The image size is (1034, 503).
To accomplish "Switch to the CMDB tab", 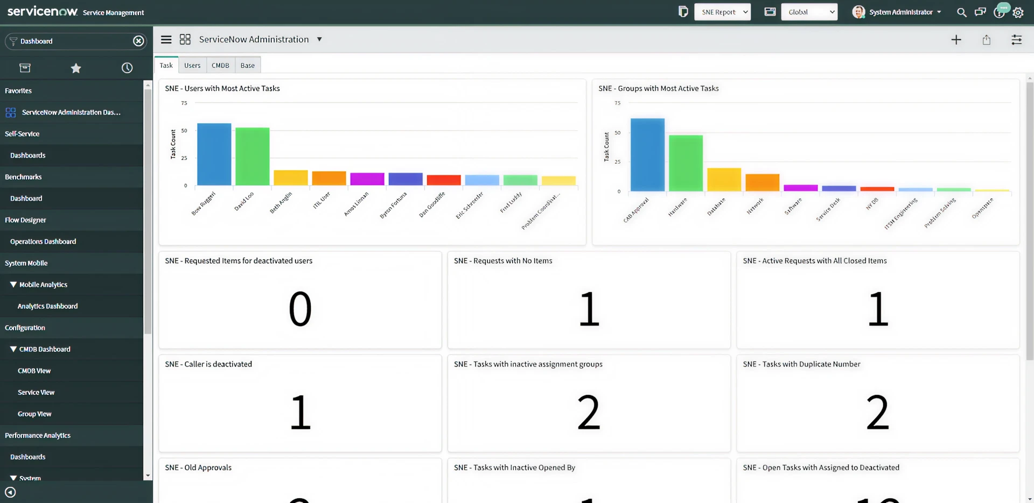I will [220, 65].
